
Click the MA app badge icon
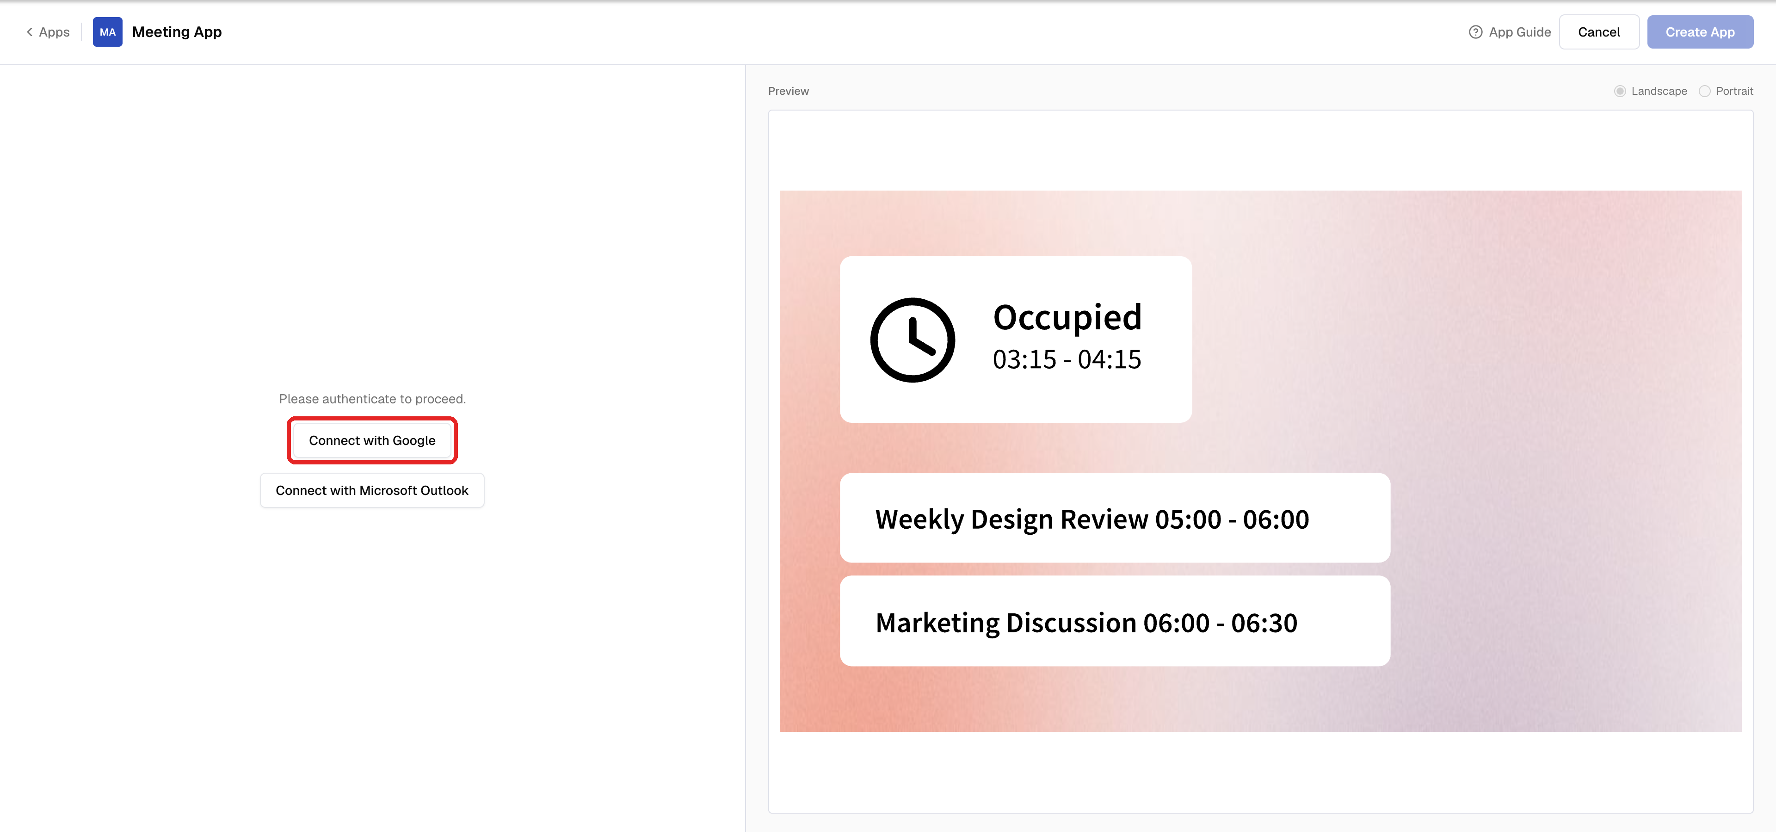pyautogui.click(x=108, y=32)
